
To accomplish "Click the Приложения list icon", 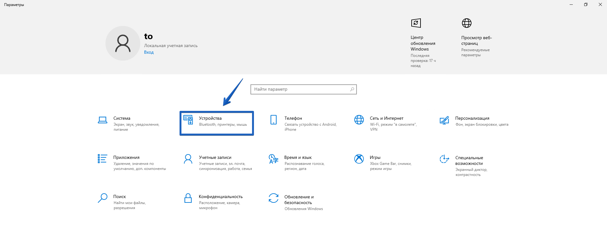I will [102, 159].
